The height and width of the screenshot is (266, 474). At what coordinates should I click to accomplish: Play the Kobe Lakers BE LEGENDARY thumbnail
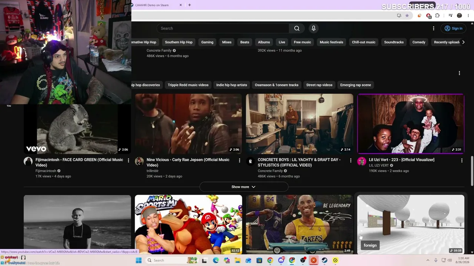point(300,225)
